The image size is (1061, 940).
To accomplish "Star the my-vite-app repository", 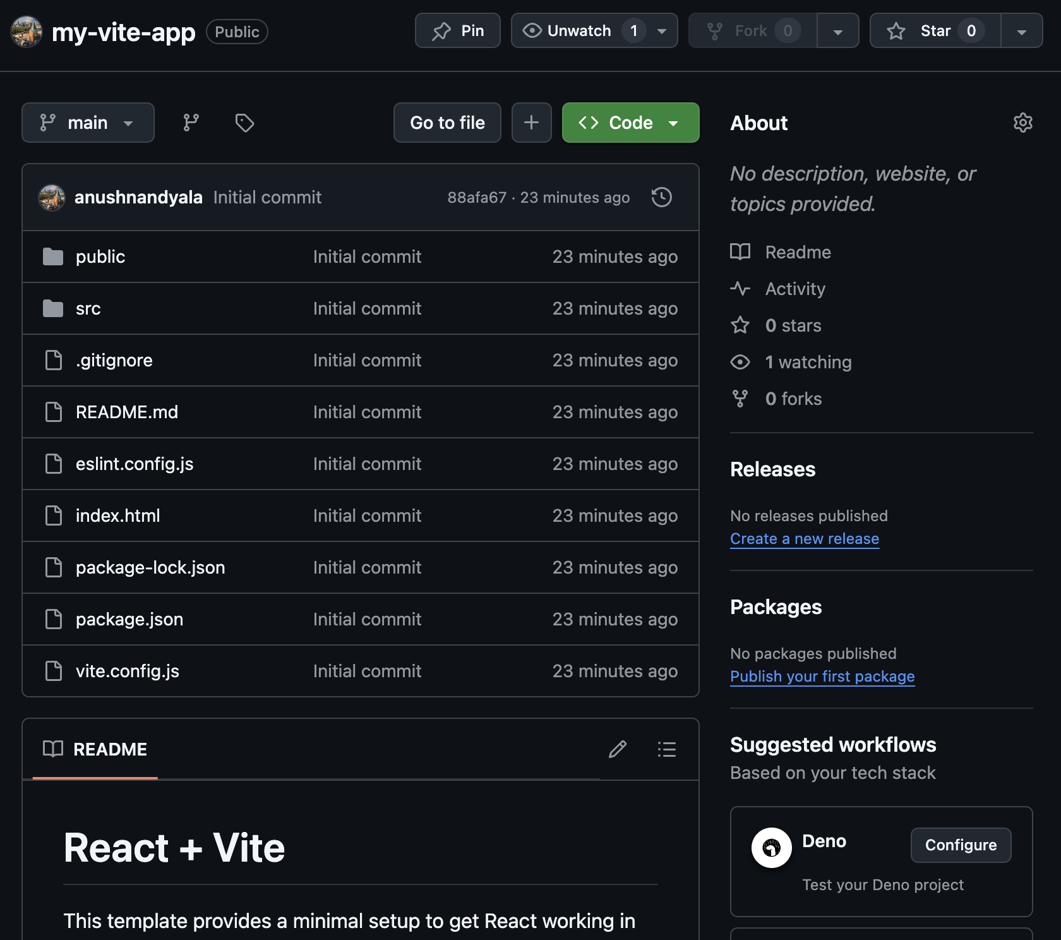I will pyautogui.click(x=935, y=30).
